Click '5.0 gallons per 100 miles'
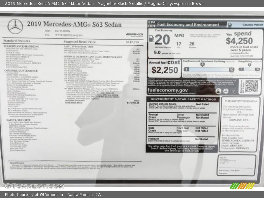This screenshot has width=264, height=198. pyautogui.click(x=167, y=53)
